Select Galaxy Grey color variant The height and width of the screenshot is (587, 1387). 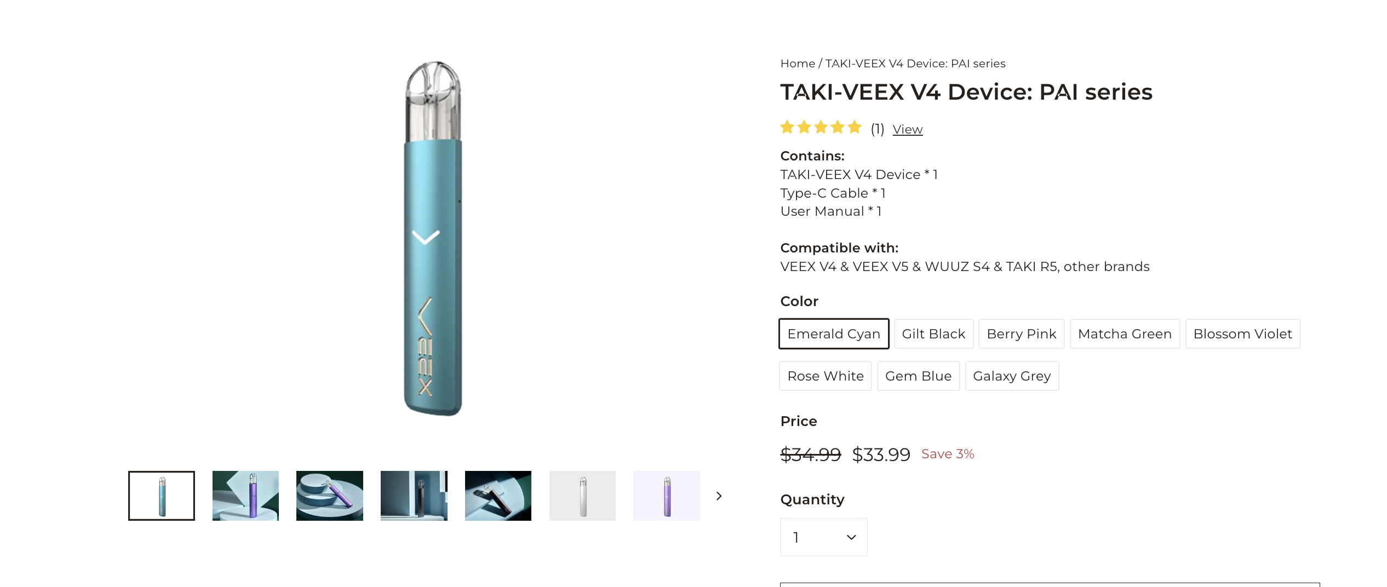tap(1012, 376)
